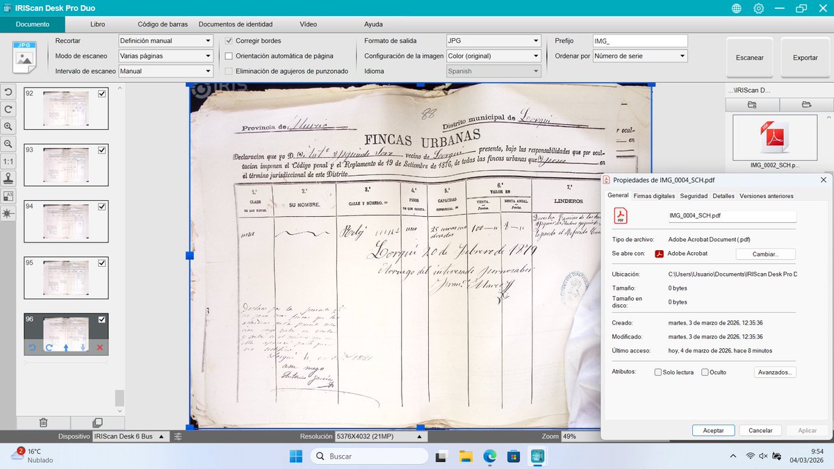Screen dimensions: 834x469
Task: Select the zoom out magnifier tool
Action: coord(8,144)
